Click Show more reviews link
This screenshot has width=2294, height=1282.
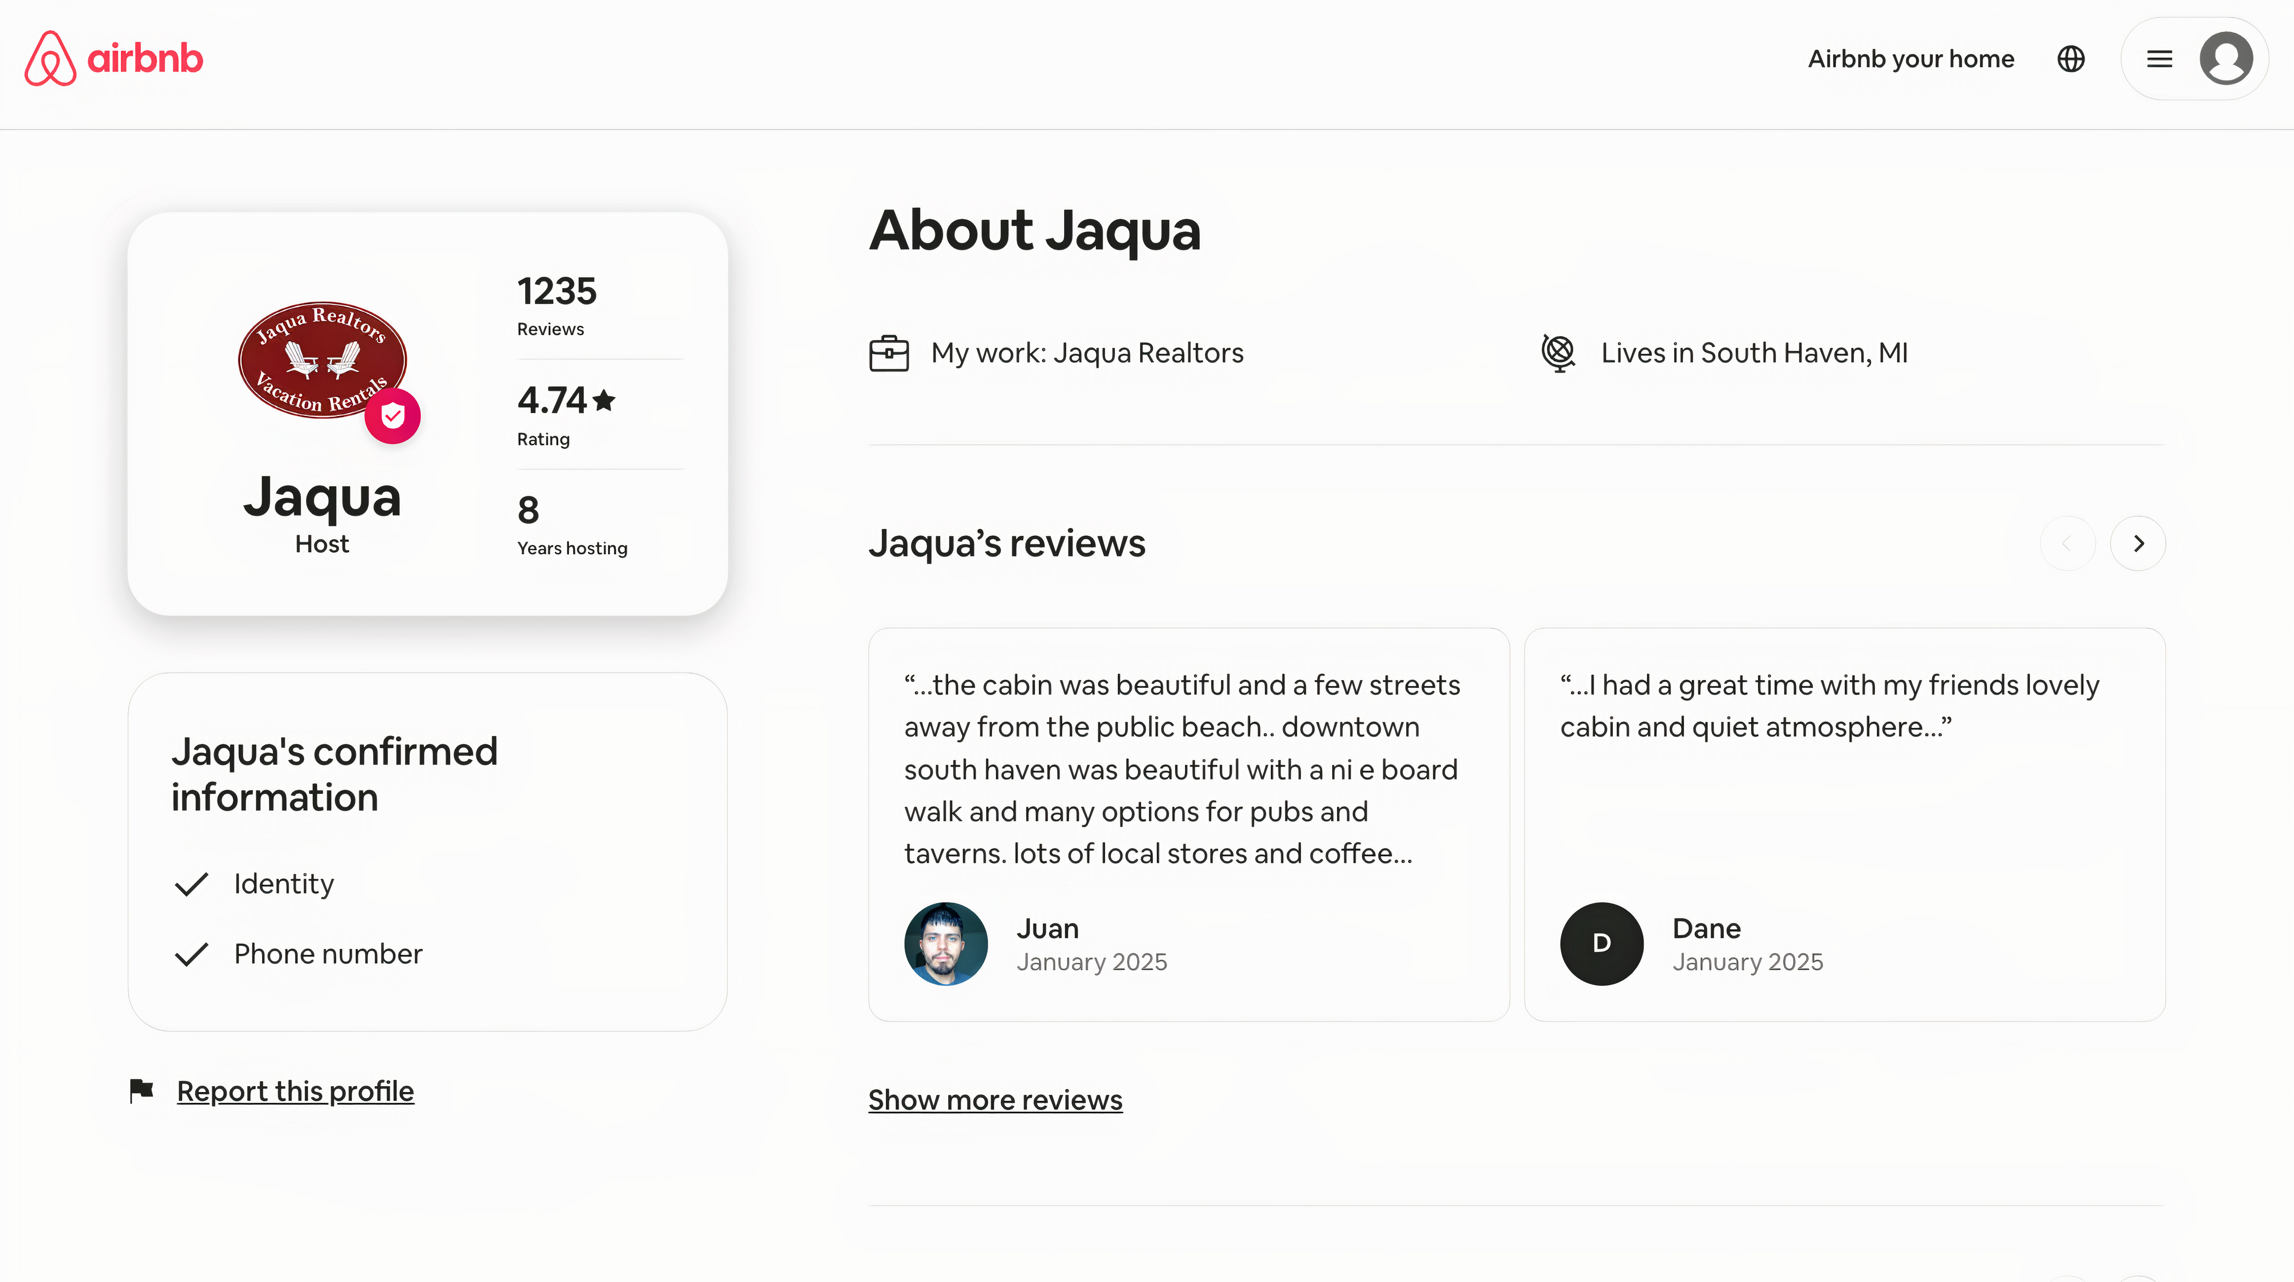pos(994,1099)
